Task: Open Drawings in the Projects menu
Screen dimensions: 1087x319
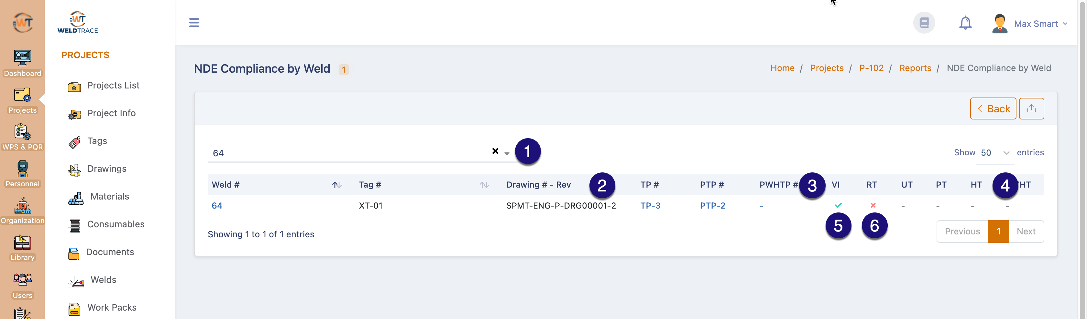Action: pos(106,169)
